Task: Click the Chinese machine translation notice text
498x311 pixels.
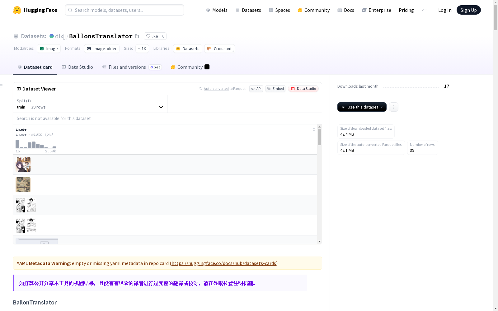Action: click(137, 283)
